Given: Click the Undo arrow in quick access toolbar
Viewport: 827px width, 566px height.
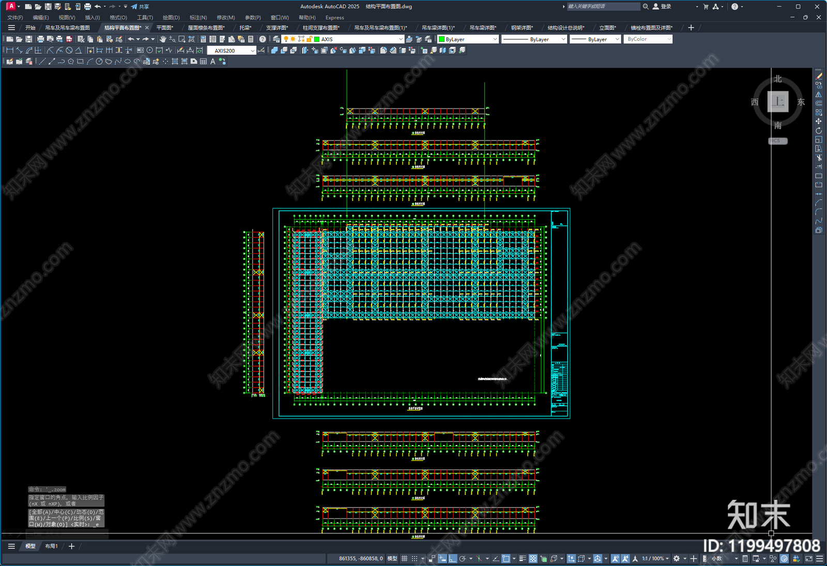Looking at the screenshot, I should (x=97, y=7).
